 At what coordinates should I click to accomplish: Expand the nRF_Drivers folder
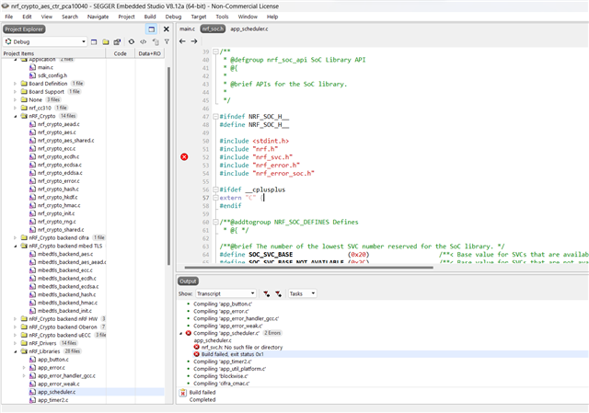pos(15,343)
